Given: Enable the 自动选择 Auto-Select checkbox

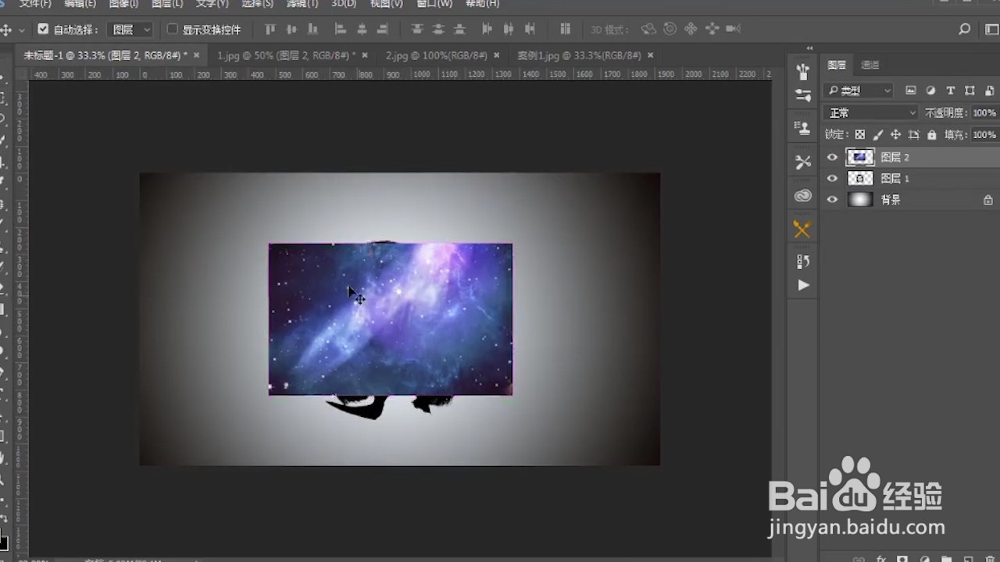Looking at the screenshot, I should click(x=43, y=29).
